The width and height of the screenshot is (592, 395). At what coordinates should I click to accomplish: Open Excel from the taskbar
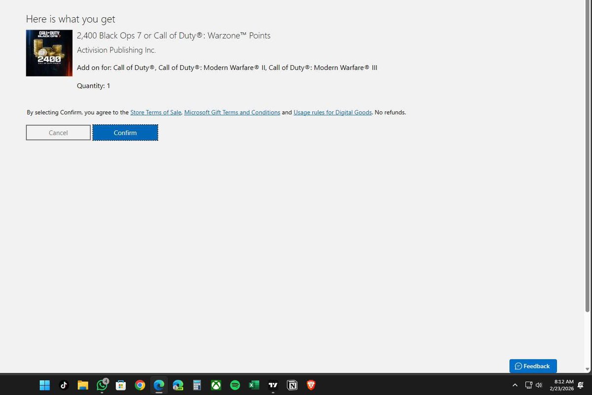click(x=254, y=385)
